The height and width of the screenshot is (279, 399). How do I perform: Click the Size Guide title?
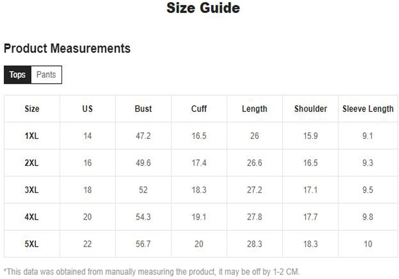(203, 8)
